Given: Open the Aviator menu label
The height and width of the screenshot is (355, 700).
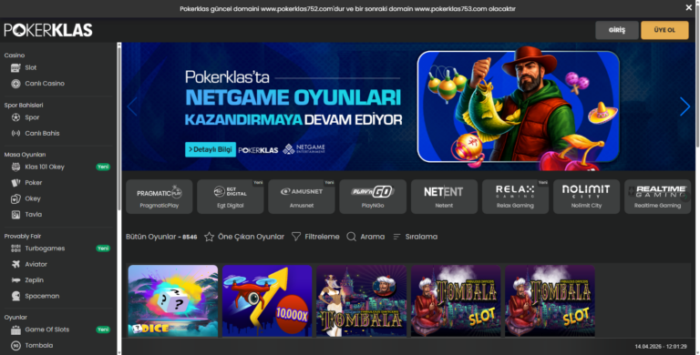Looking at the screenshot, I should (x=36, y=265).
